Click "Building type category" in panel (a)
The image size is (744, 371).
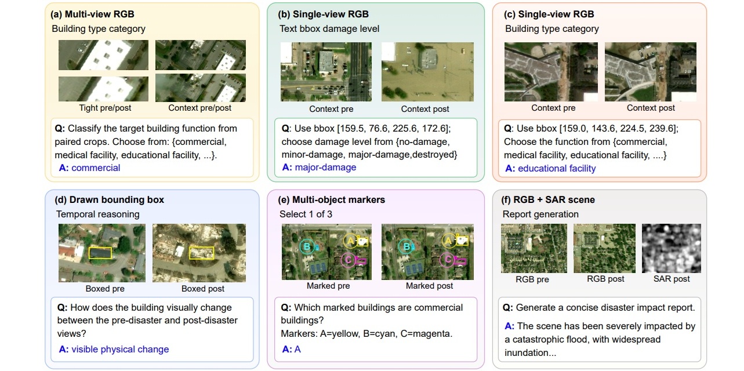click(x=99, y=28)
